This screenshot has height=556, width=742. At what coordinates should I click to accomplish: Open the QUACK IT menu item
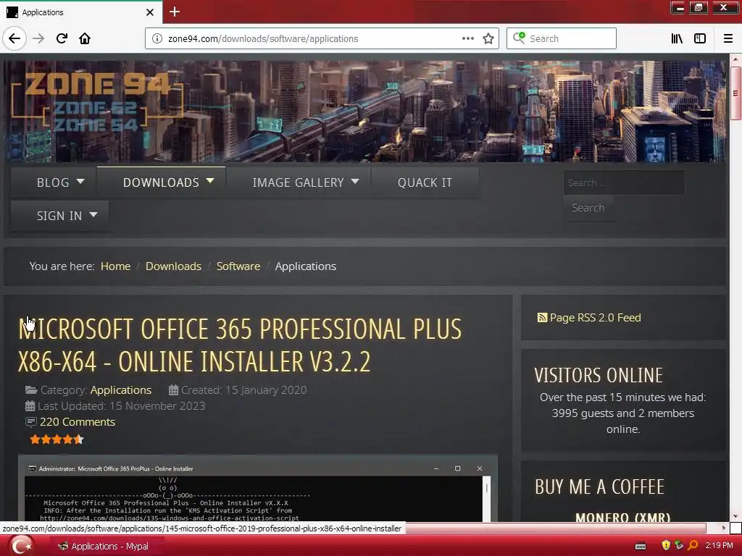click(x=425, y=182)
